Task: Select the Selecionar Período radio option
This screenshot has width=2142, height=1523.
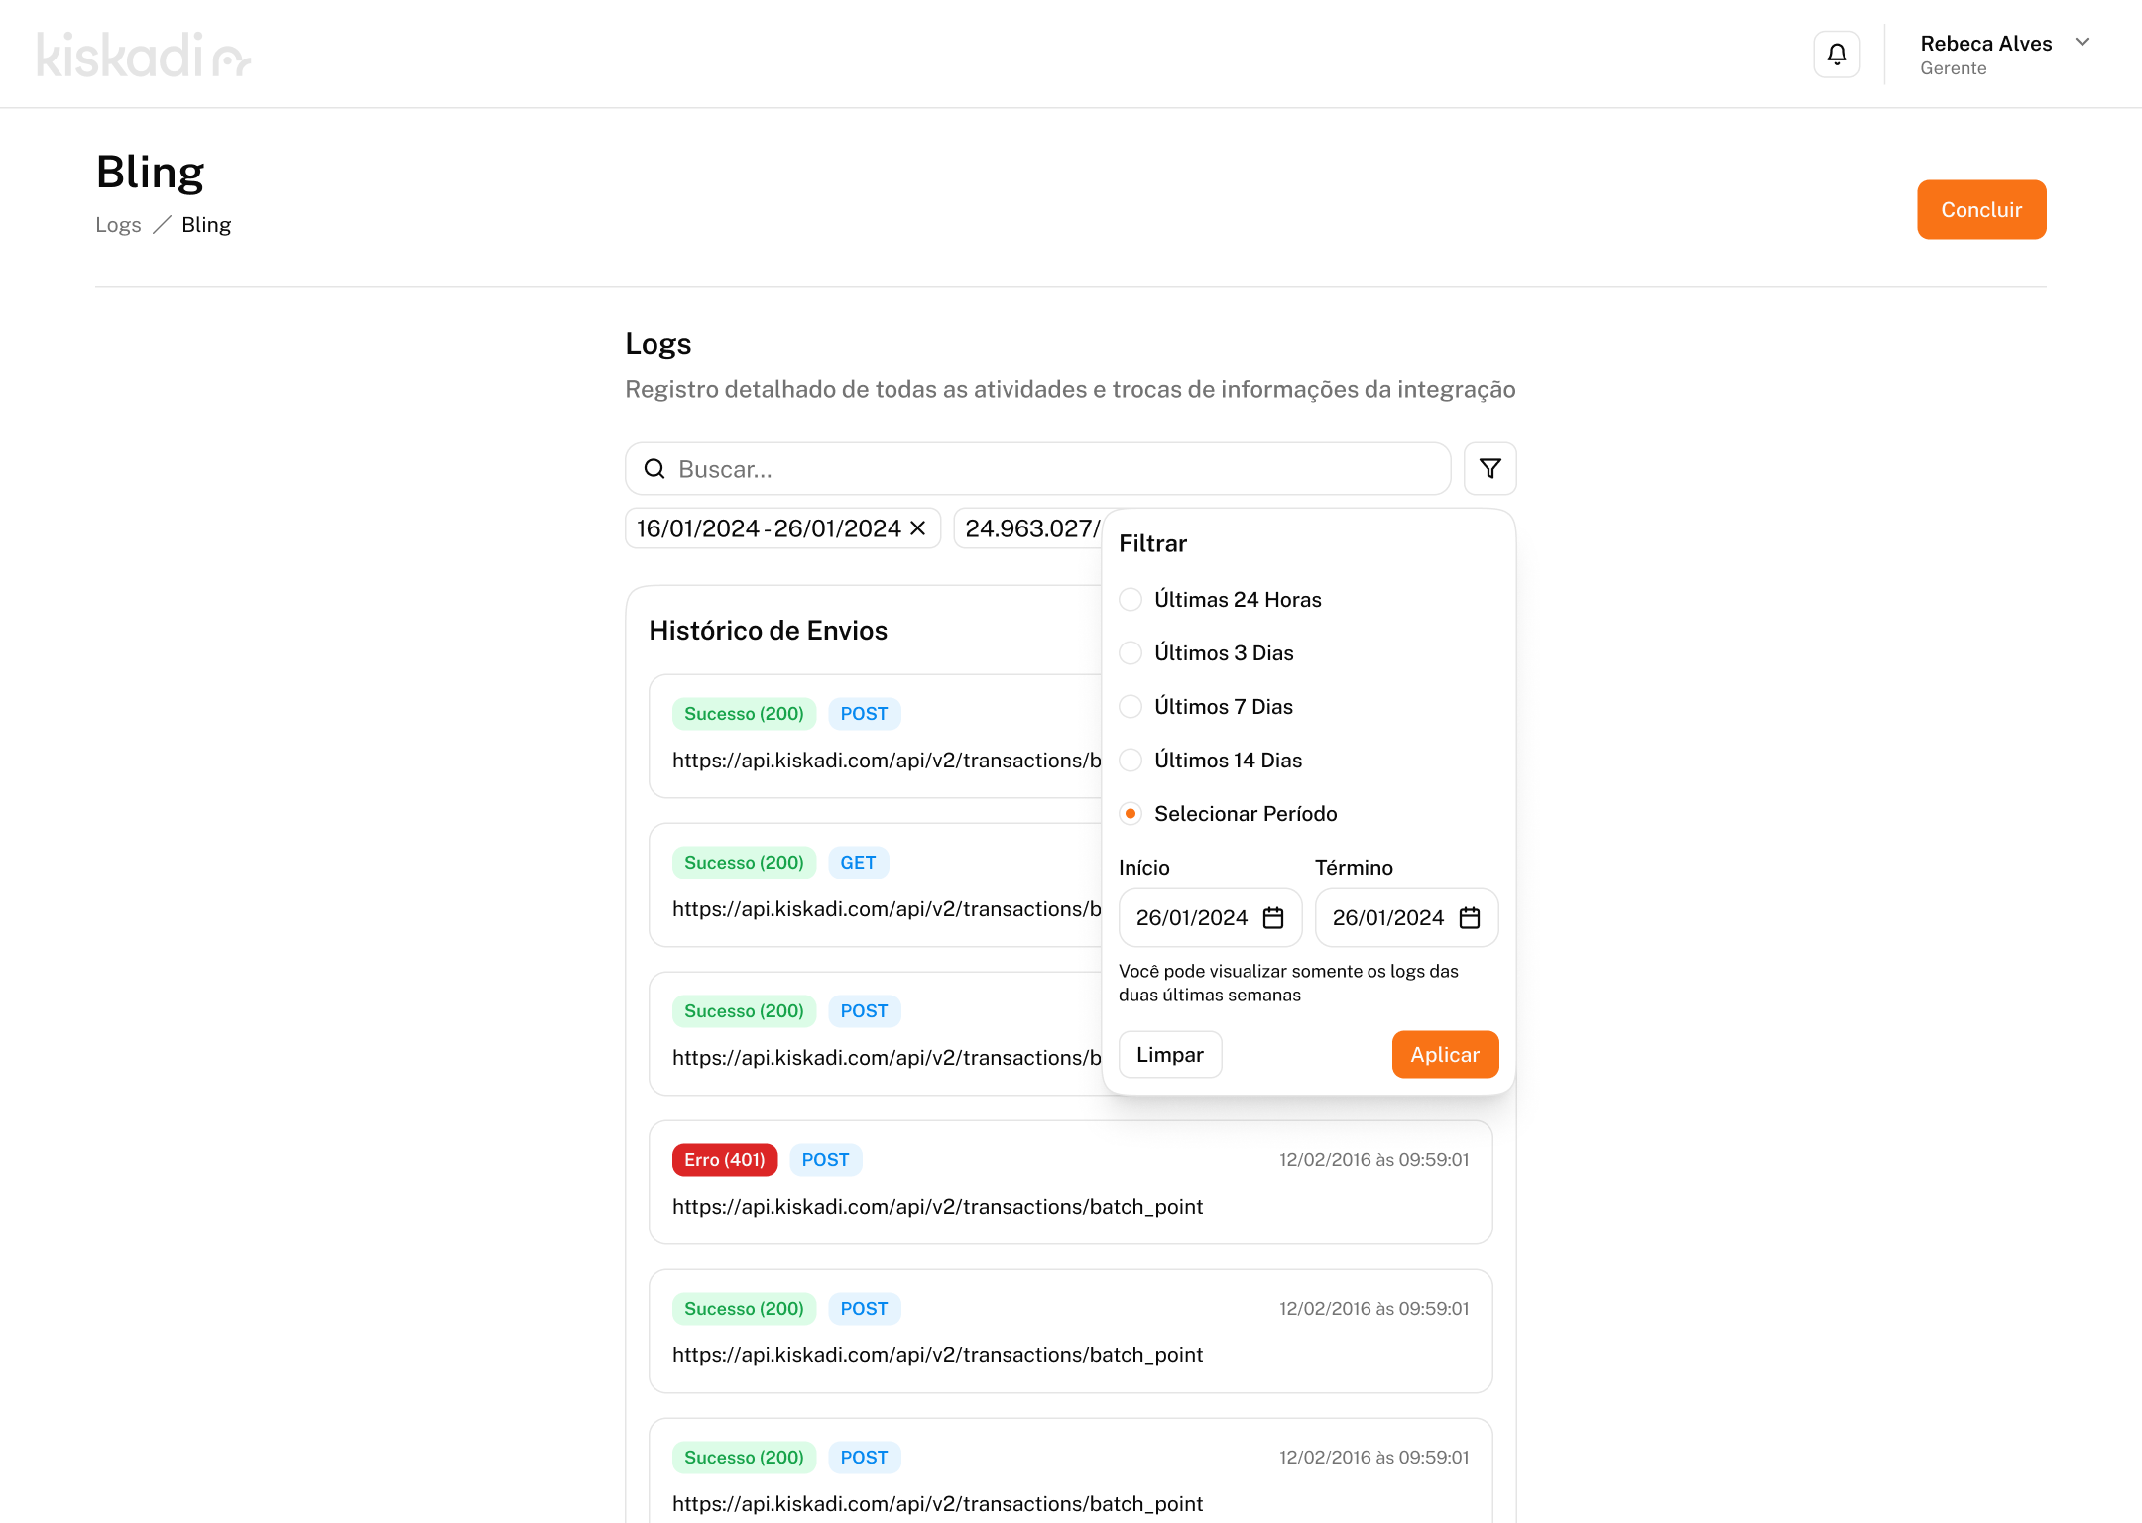Action: coord(1130,814)
